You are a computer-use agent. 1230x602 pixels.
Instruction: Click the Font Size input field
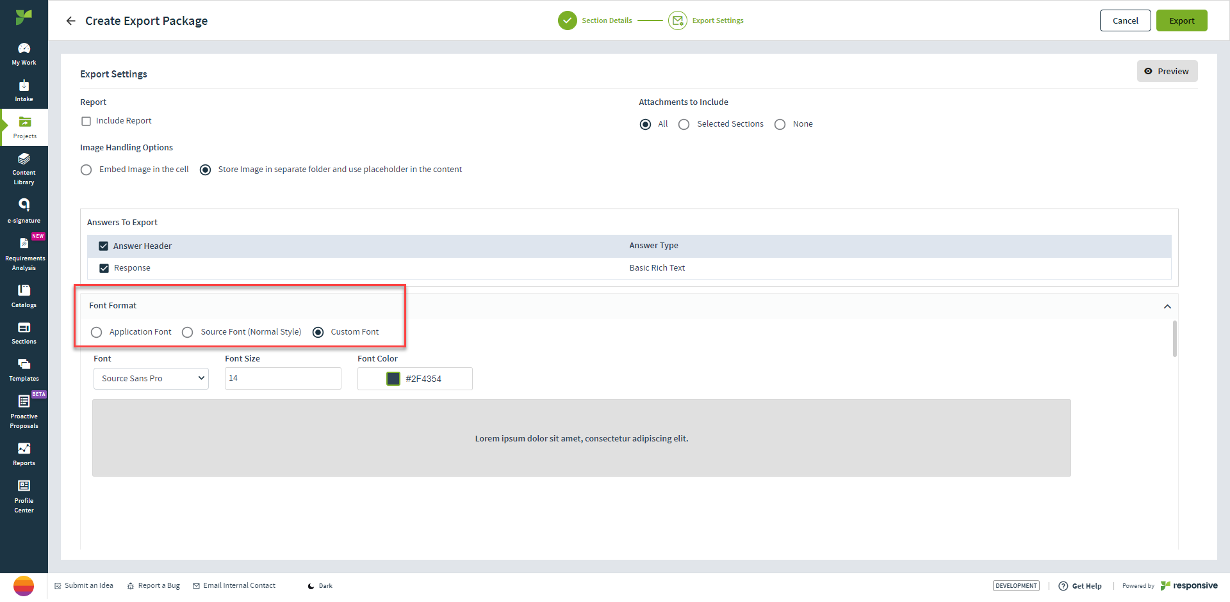tap(283, 378)
